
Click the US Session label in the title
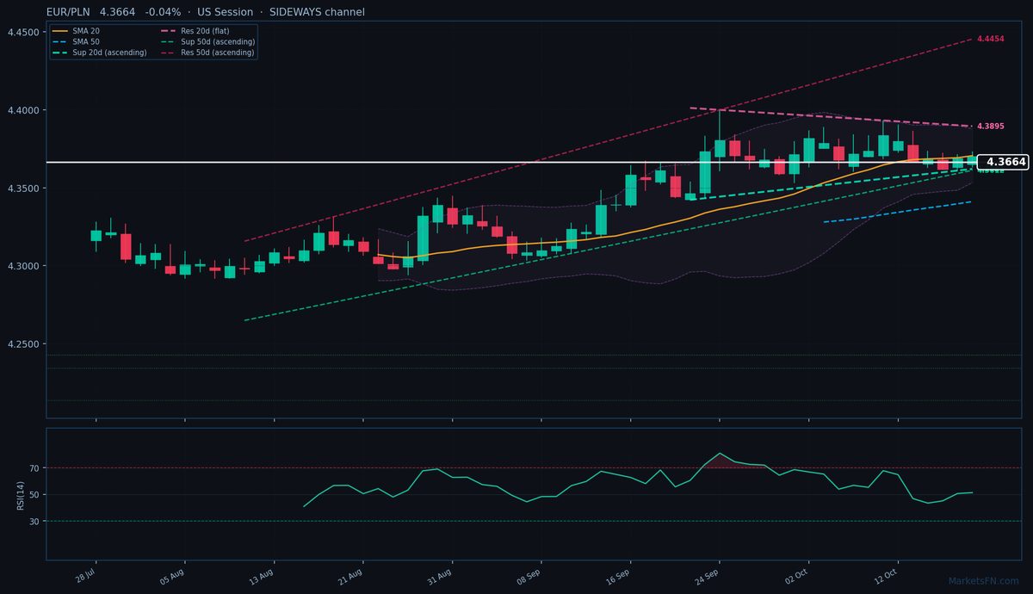[x=225, y=12]
